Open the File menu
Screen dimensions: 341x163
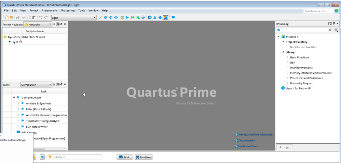[6, 11]
